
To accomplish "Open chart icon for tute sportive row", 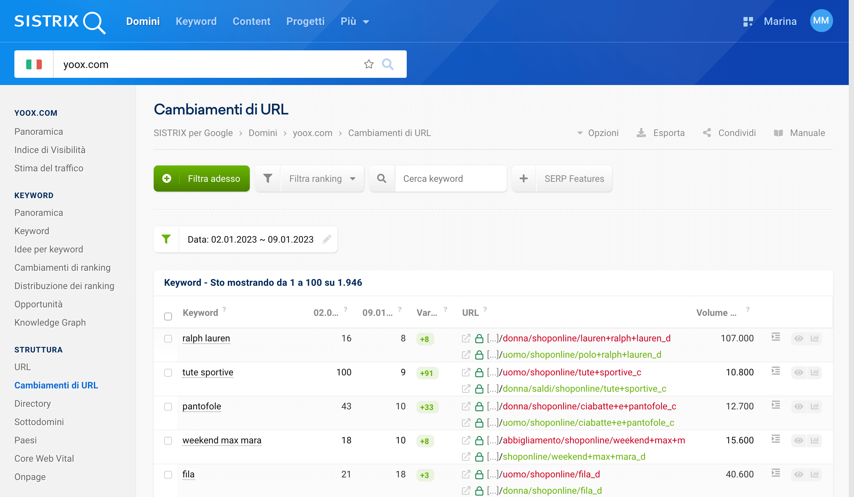I will pos(814,372).
